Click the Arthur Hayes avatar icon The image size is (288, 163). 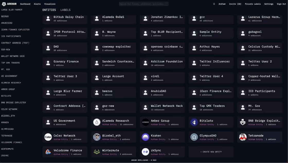pyautogui.click(x=194, y=48)
